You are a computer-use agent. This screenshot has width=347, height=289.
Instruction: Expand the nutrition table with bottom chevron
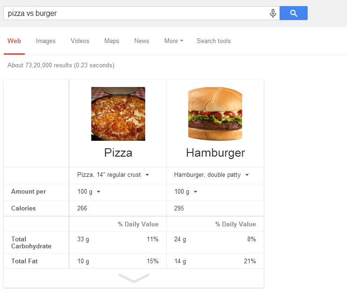(x=133, y=278)
